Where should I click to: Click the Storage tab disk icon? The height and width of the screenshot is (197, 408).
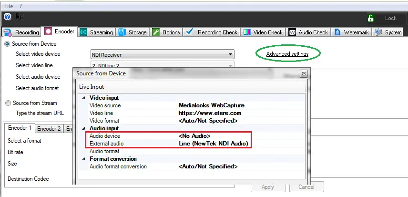tap(122, 32)
